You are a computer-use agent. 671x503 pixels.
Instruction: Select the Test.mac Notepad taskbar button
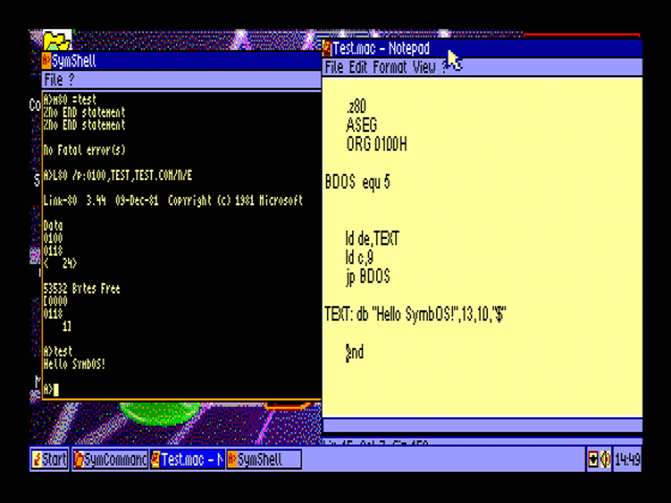pos(187,460)
